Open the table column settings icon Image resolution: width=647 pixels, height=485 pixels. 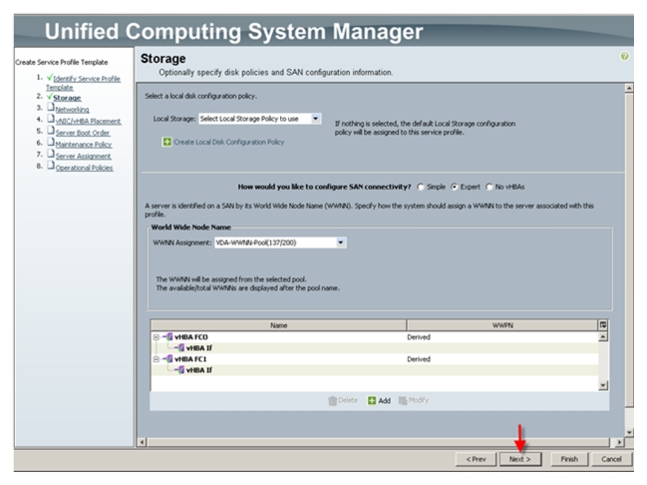pyautogui.click(x=603, y=325)
